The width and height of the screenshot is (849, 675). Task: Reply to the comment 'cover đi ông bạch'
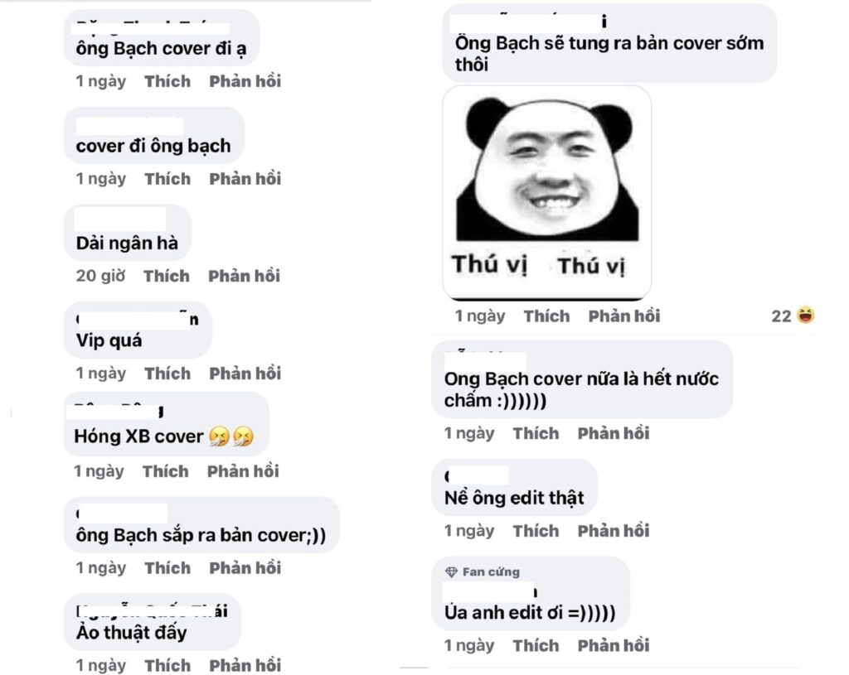[245, 179]
